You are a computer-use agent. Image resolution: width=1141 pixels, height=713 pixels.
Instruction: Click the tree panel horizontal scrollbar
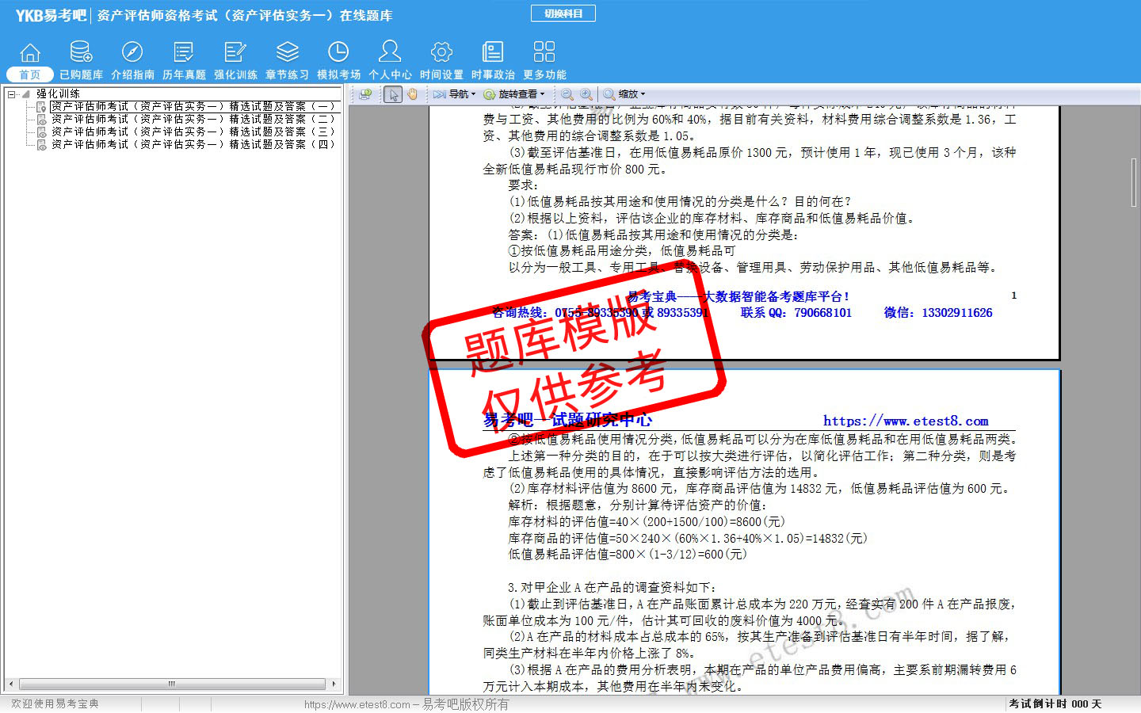coord(171,684)
